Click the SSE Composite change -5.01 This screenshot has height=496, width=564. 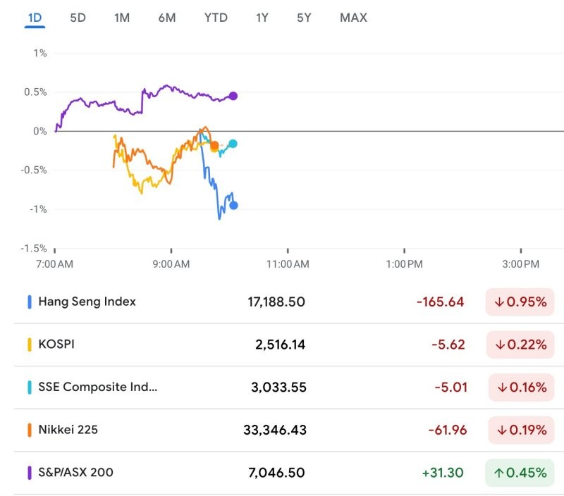(451, 387)
